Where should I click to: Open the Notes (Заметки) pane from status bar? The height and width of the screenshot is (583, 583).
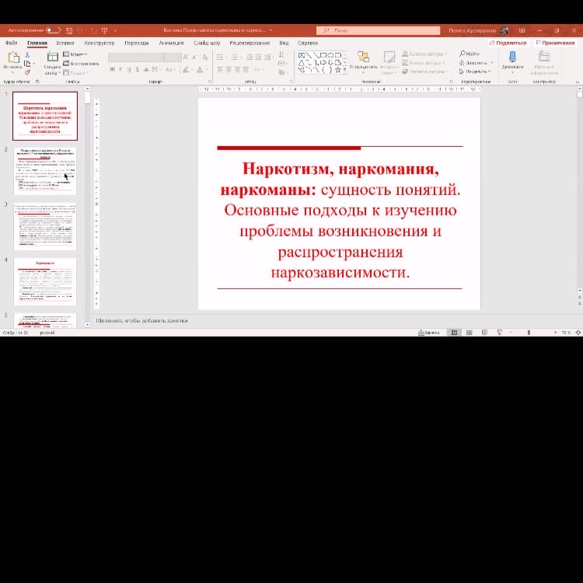[x=428, y=332]
